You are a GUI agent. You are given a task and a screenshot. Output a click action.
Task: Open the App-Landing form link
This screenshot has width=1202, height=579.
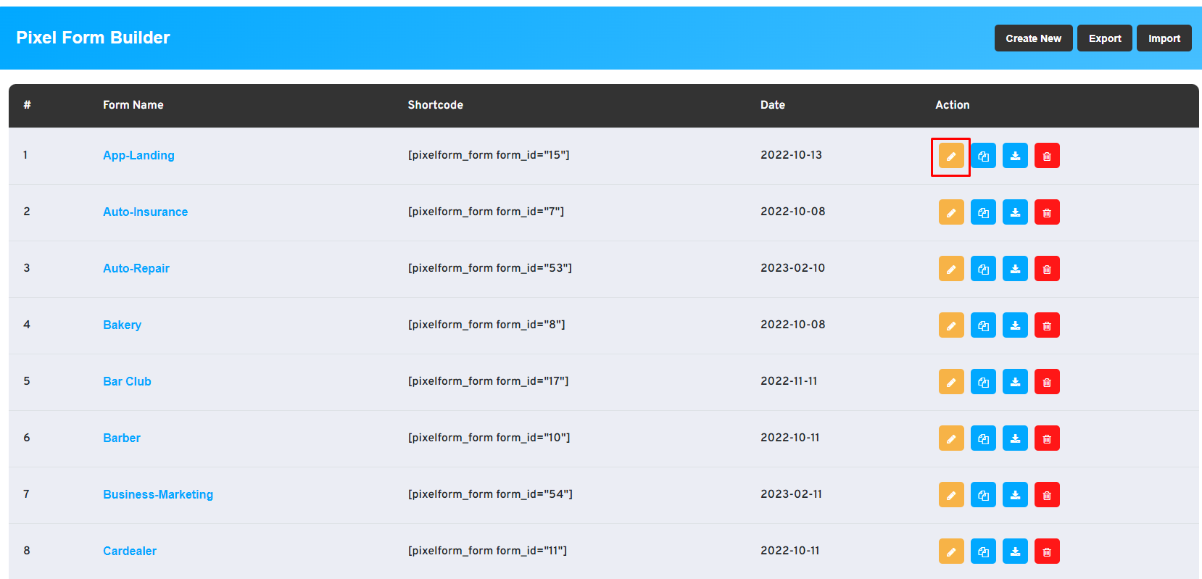(x=138, y=155)
